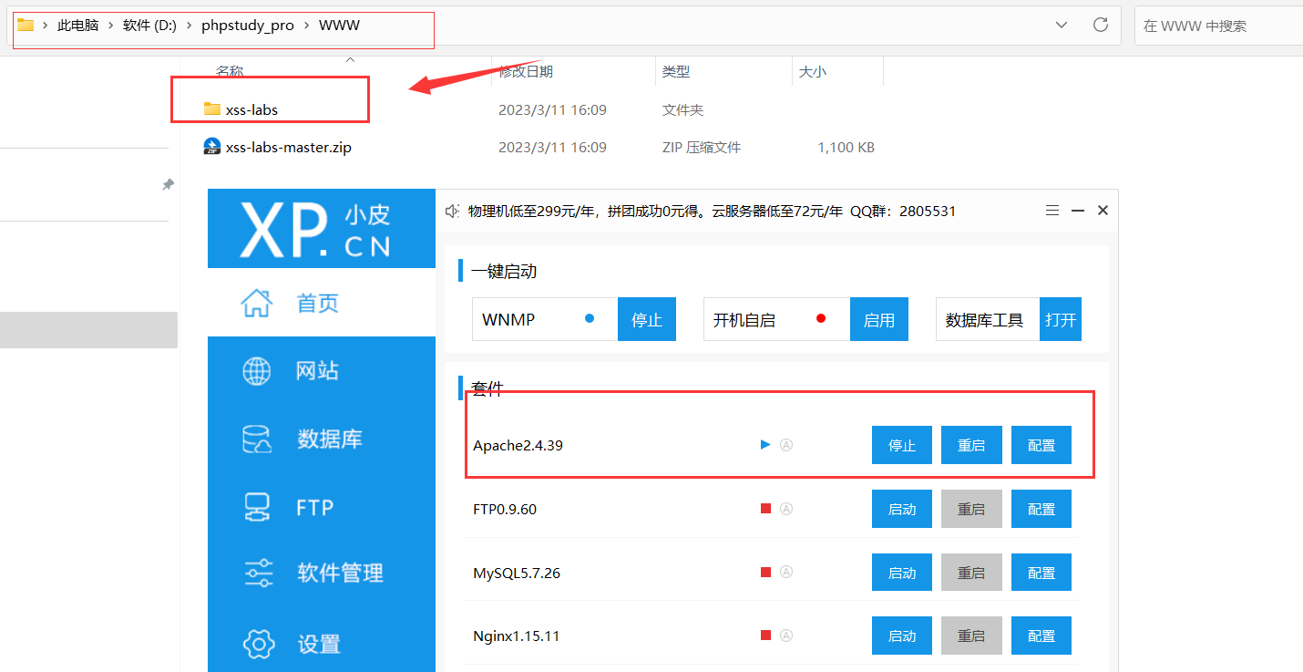
Task: Click the Nginx1.15.11 stopped status square
Action: (766, 636)
